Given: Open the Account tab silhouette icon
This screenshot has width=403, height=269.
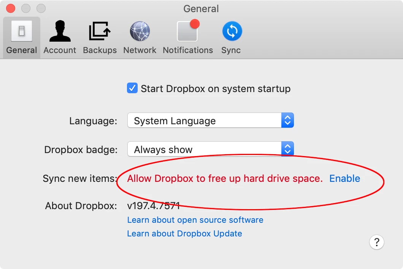Looking at the screenshot, I should (60, 31).
